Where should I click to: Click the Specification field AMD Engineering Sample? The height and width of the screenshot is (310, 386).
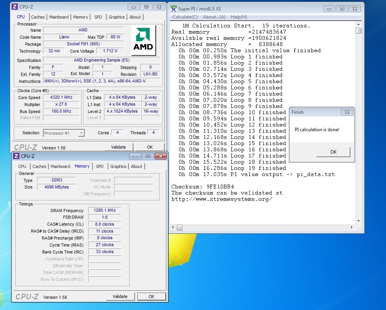pos(102,60)
